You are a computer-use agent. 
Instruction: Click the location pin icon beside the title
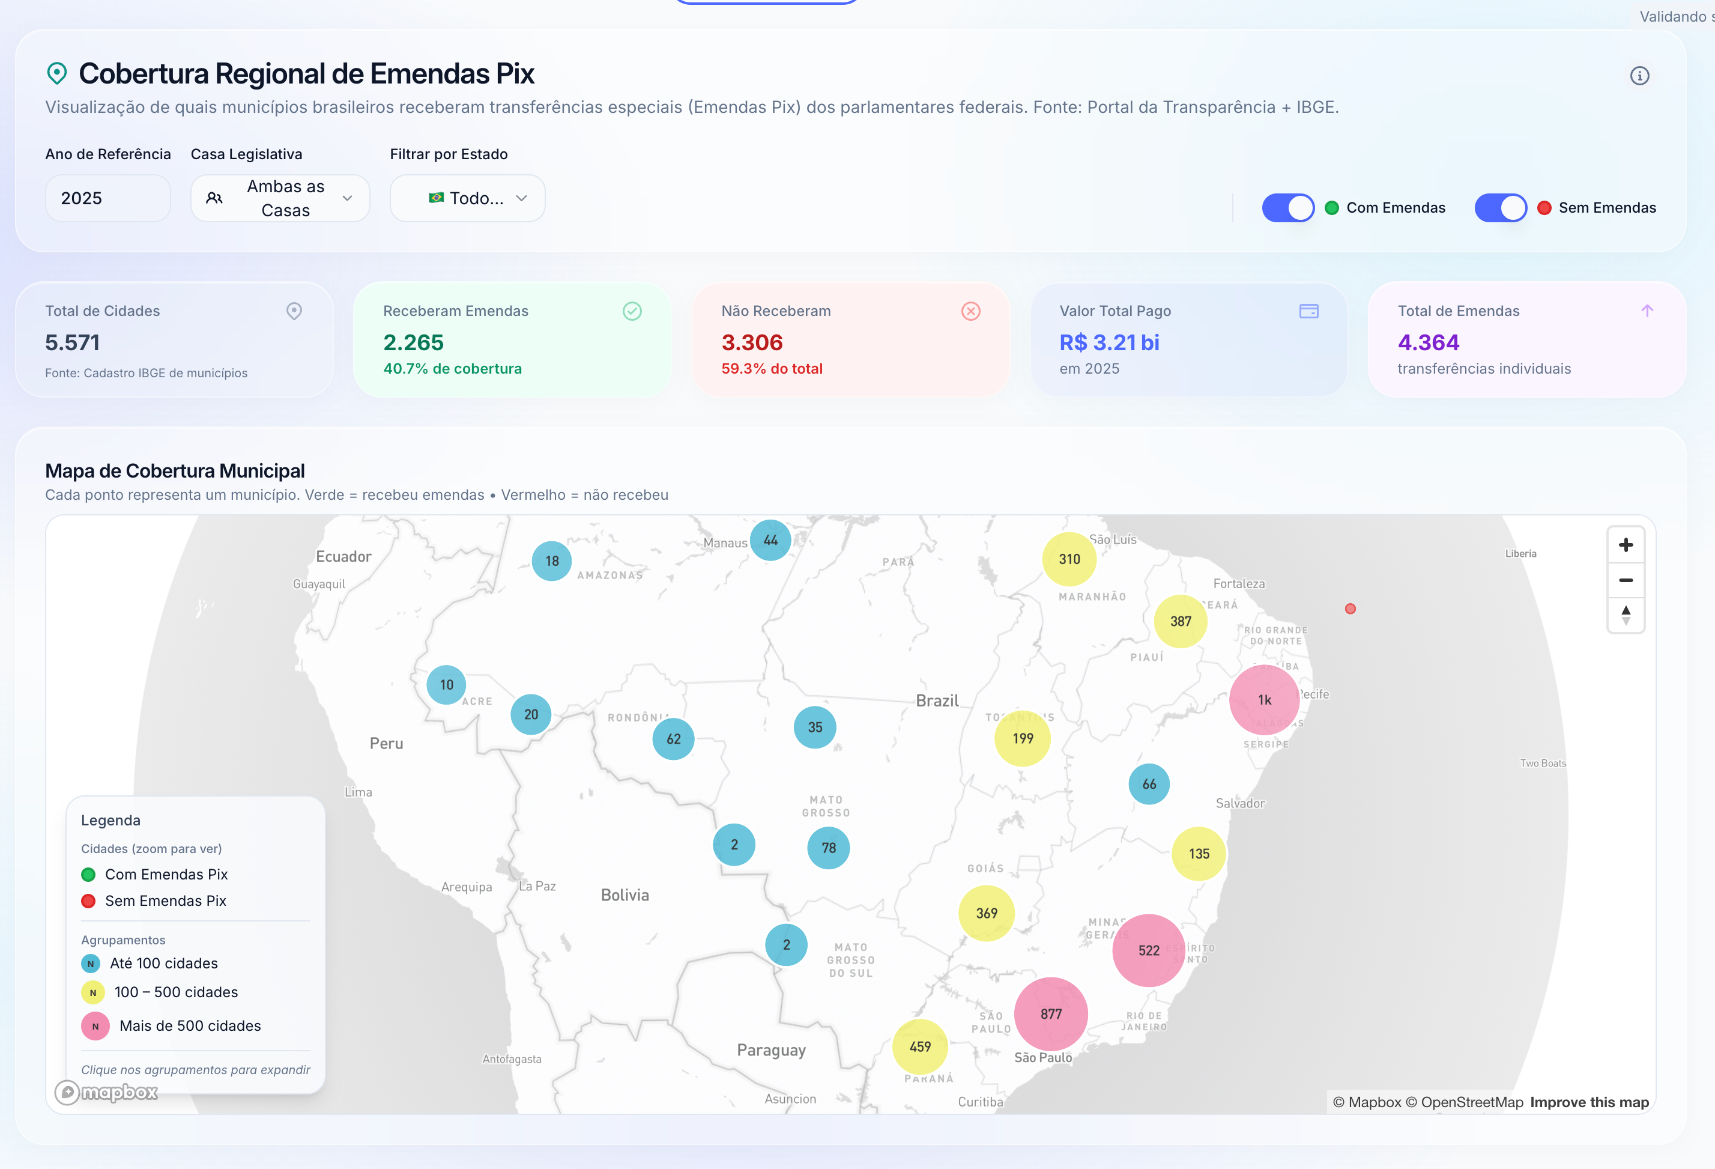(x=57, y=73)
